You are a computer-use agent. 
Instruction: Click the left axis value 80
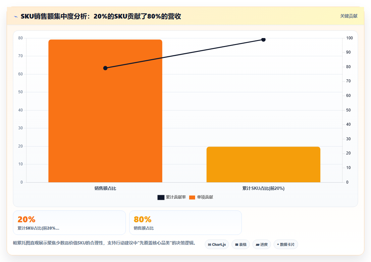[21, 38]
